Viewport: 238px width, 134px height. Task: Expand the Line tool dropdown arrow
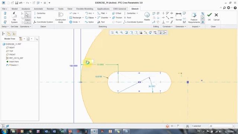(78, 13)
